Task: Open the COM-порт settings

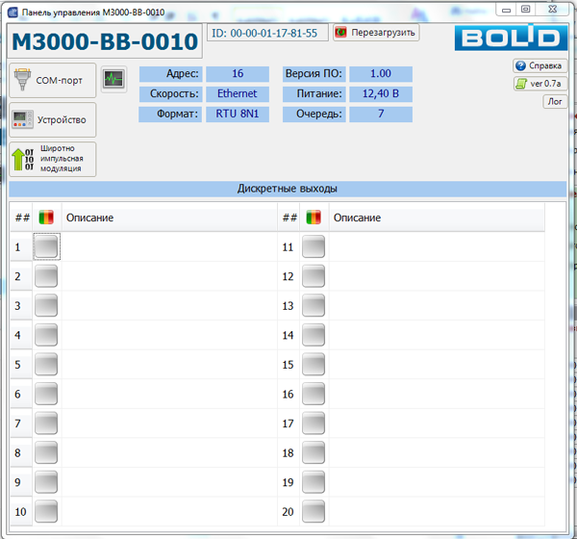Action: [x=53, y=81]
